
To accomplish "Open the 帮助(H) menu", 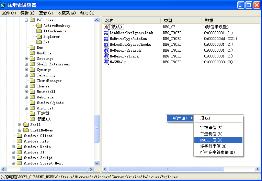I will coord(87,13).
